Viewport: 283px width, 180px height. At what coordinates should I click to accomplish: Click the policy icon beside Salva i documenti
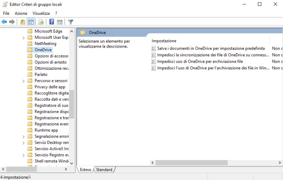click(x=154, y=48)
